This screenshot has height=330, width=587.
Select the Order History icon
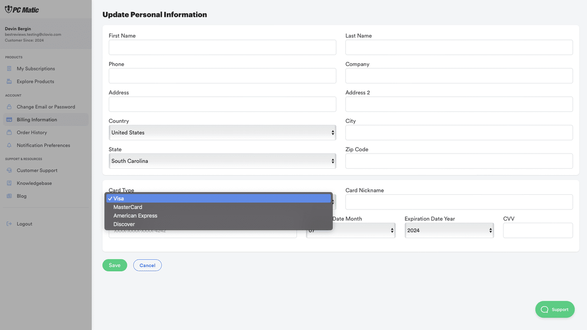pos(9,132)
